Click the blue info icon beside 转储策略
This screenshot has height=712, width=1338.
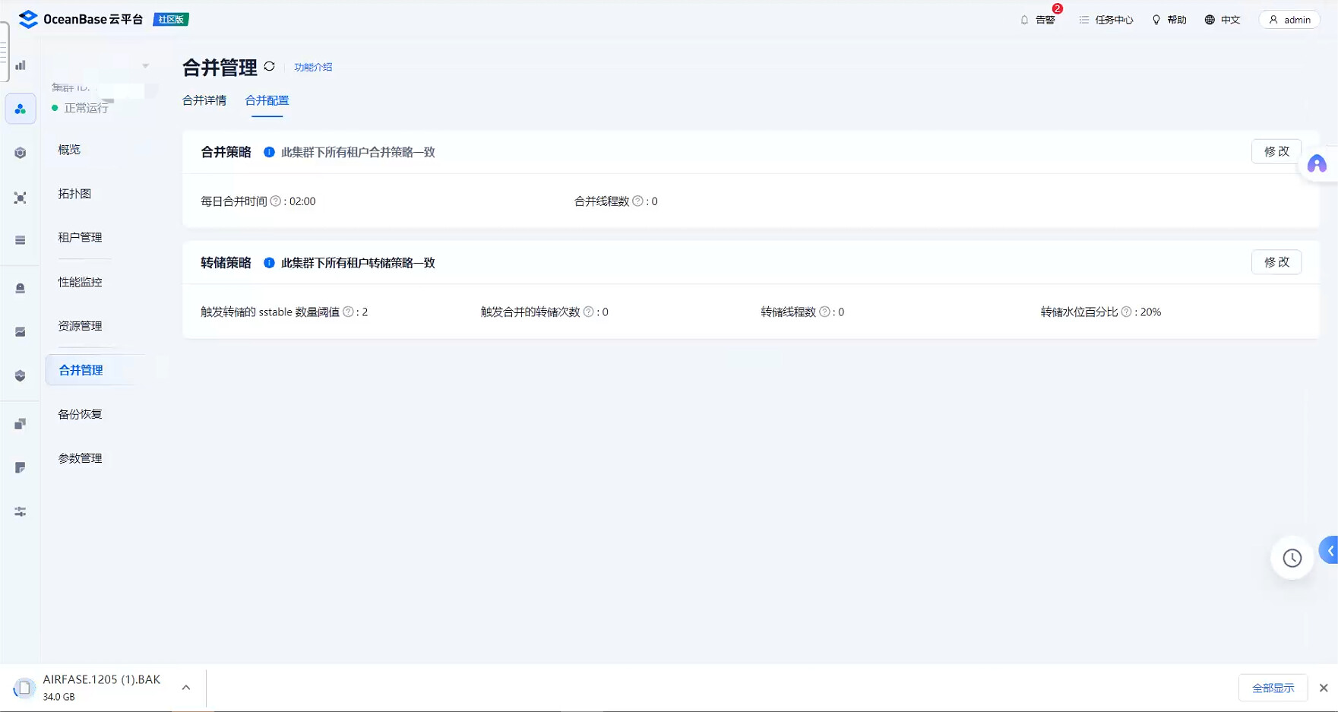click(269, 263)
